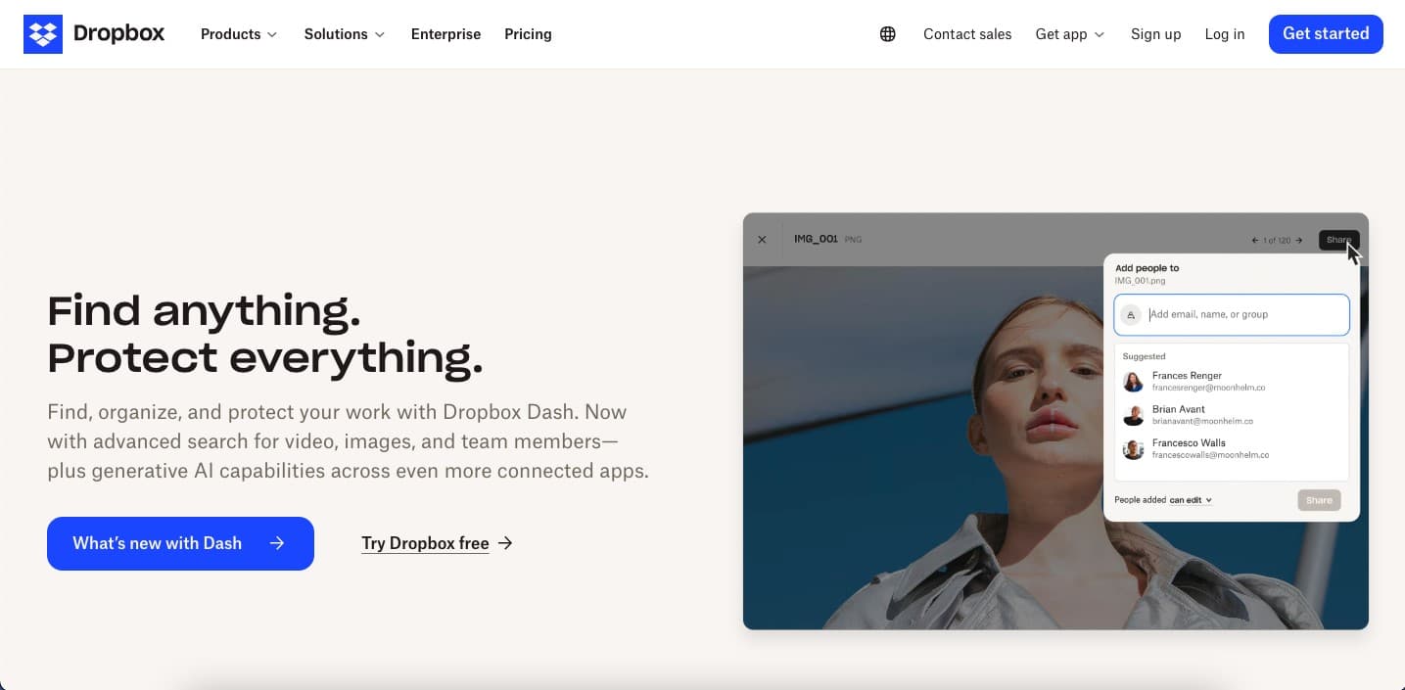Click the Get started button
This screenshot has width=1405, height=690.
(1325, 34)
